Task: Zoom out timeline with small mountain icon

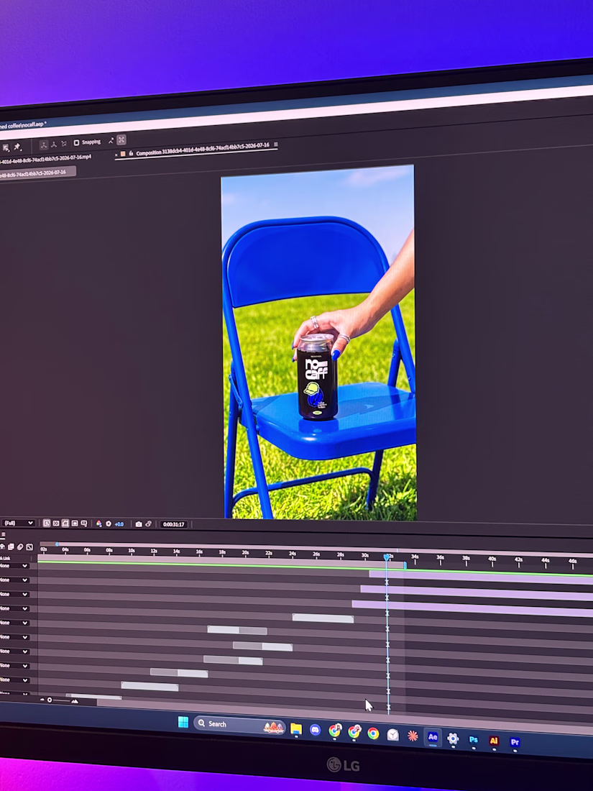Action: 42,700
